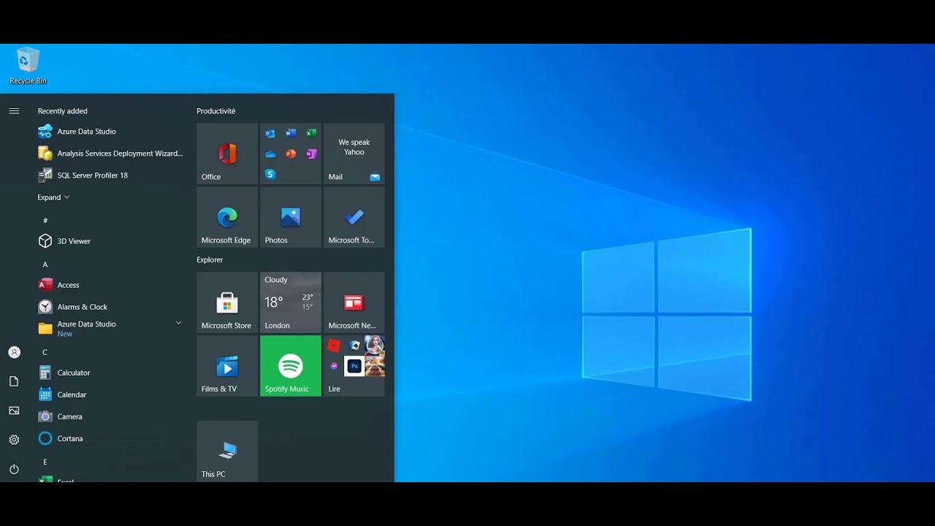Viewport: 935px width, 526px height.
Task: Expand the Recently added list
Action: coord(53,197)
